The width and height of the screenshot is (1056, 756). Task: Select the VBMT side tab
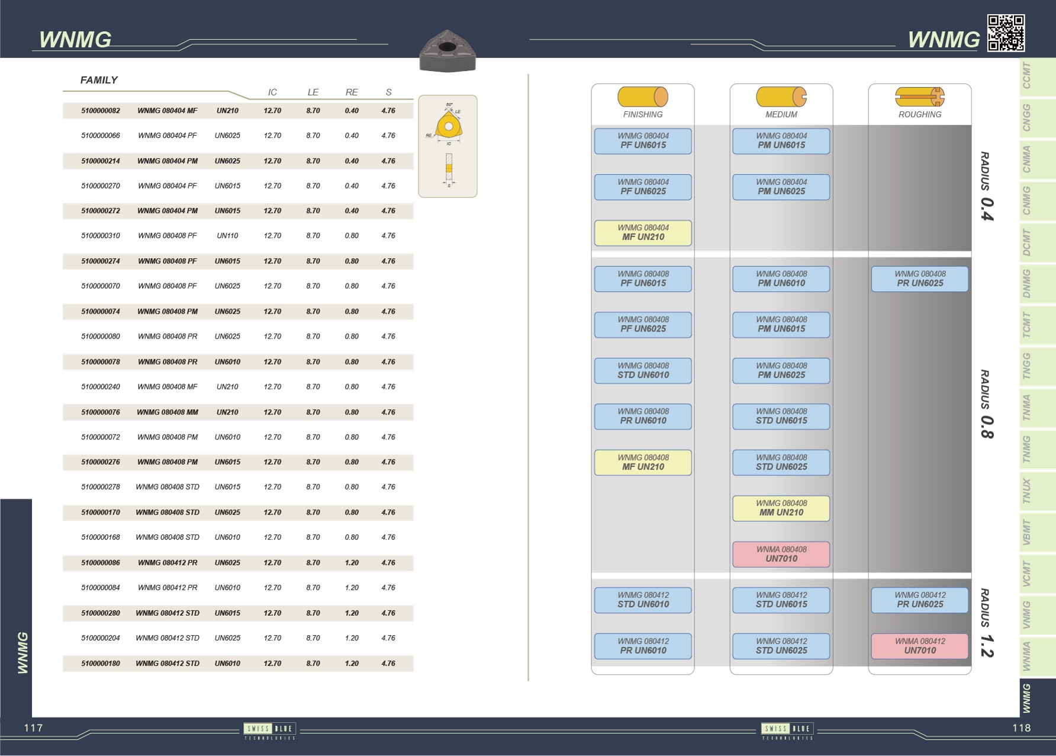coord(1027,532)
